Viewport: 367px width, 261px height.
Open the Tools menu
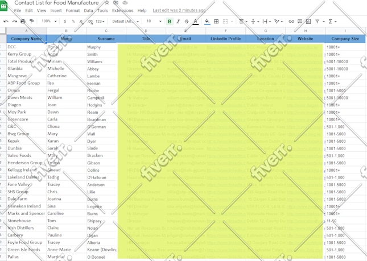coord(102,11)
